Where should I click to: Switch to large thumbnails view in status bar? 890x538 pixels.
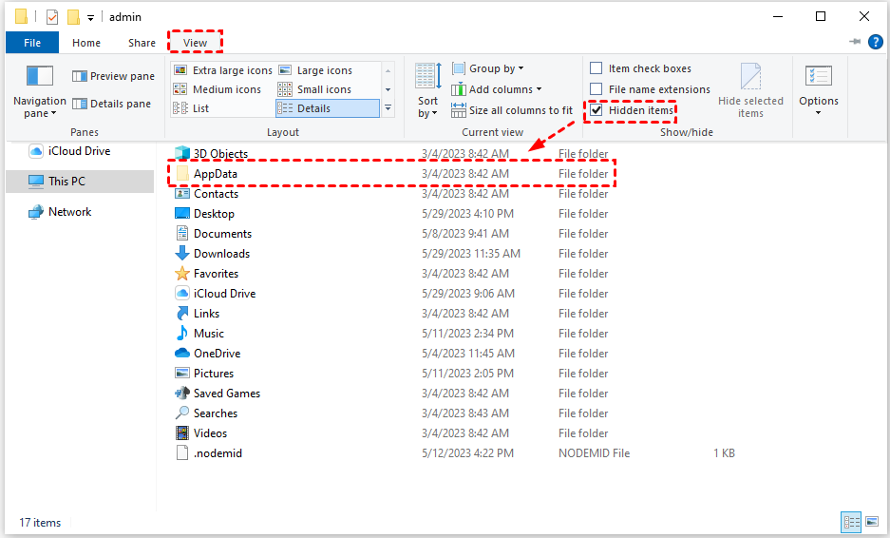[x=870, y=522]
